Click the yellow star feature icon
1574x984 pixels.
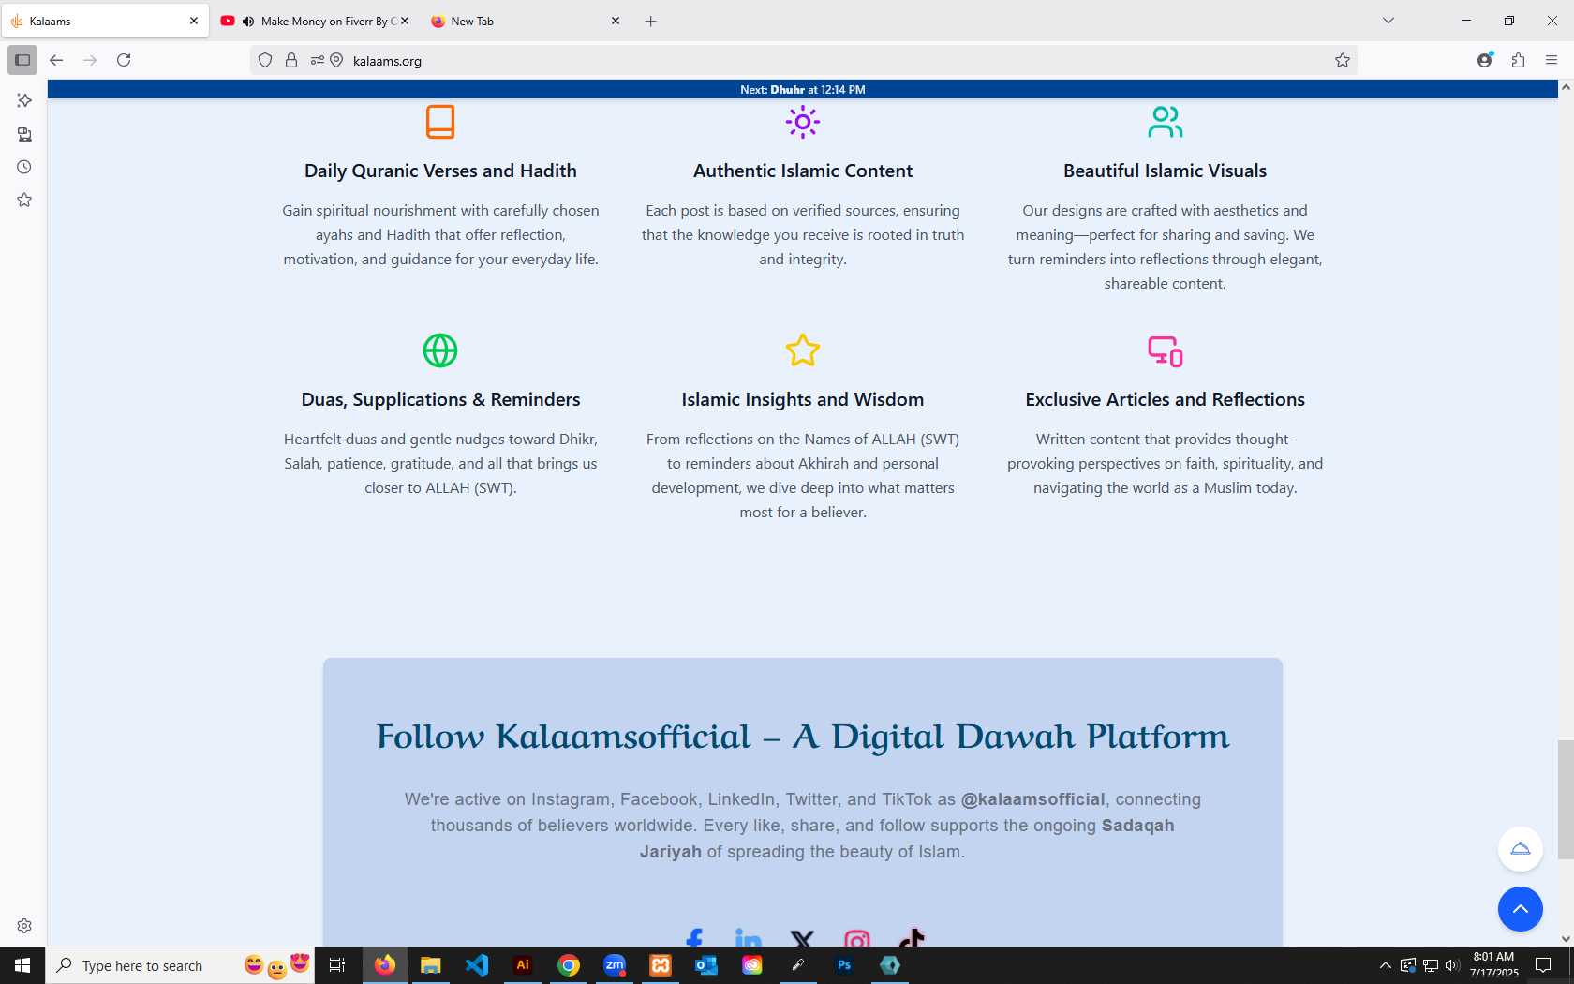[803, 350]
